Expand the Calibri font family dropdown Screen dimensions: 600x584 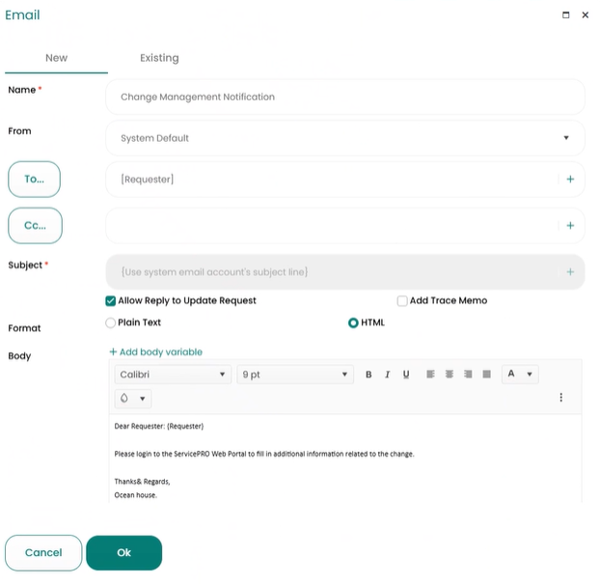click(172, 375)
